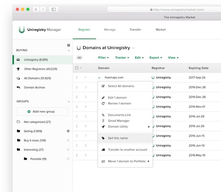Click the paperclip icon next to Documents.Link
Image resolution: width=221 pixels, height=192 pixels.
103,115
